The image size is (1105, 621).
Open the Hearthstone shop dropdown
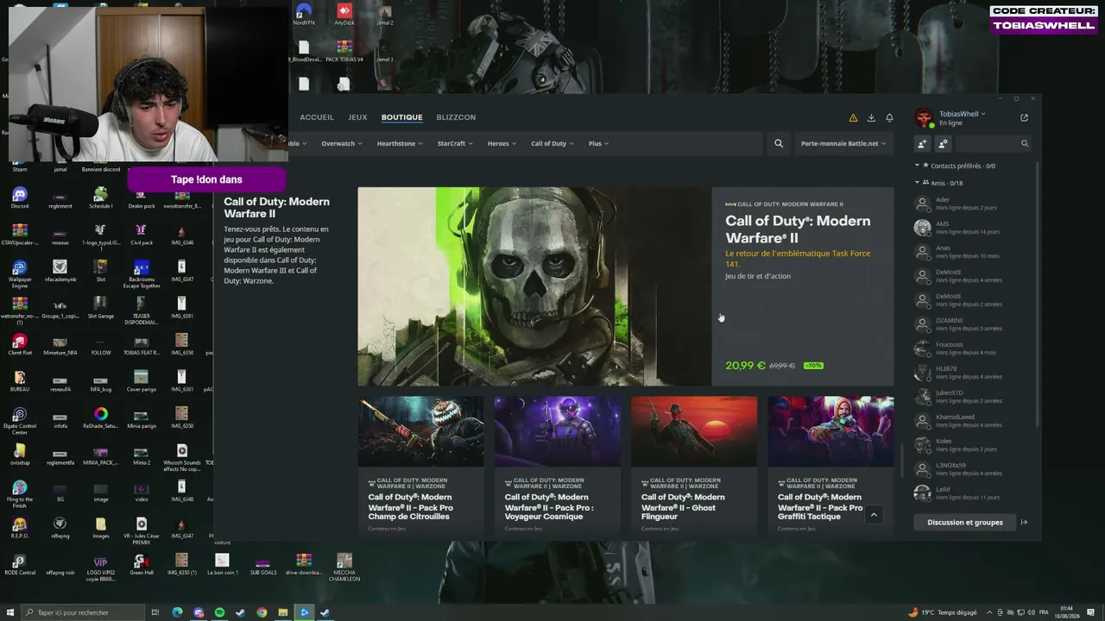click(400, 143)
